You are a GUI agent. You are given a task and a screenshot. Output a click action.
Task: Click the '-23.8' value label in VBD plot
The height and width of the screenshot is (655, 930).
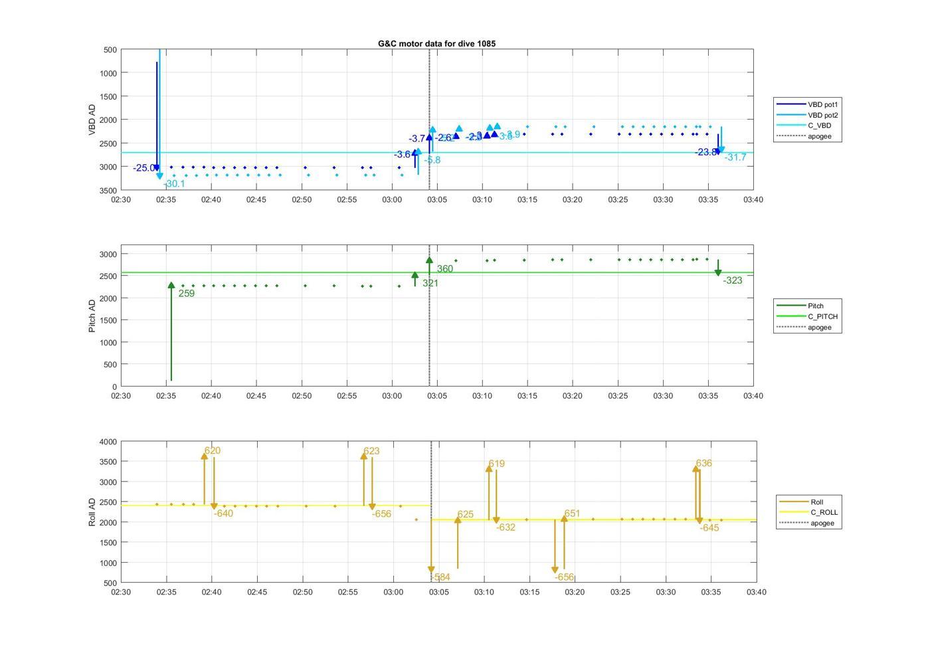706,152
